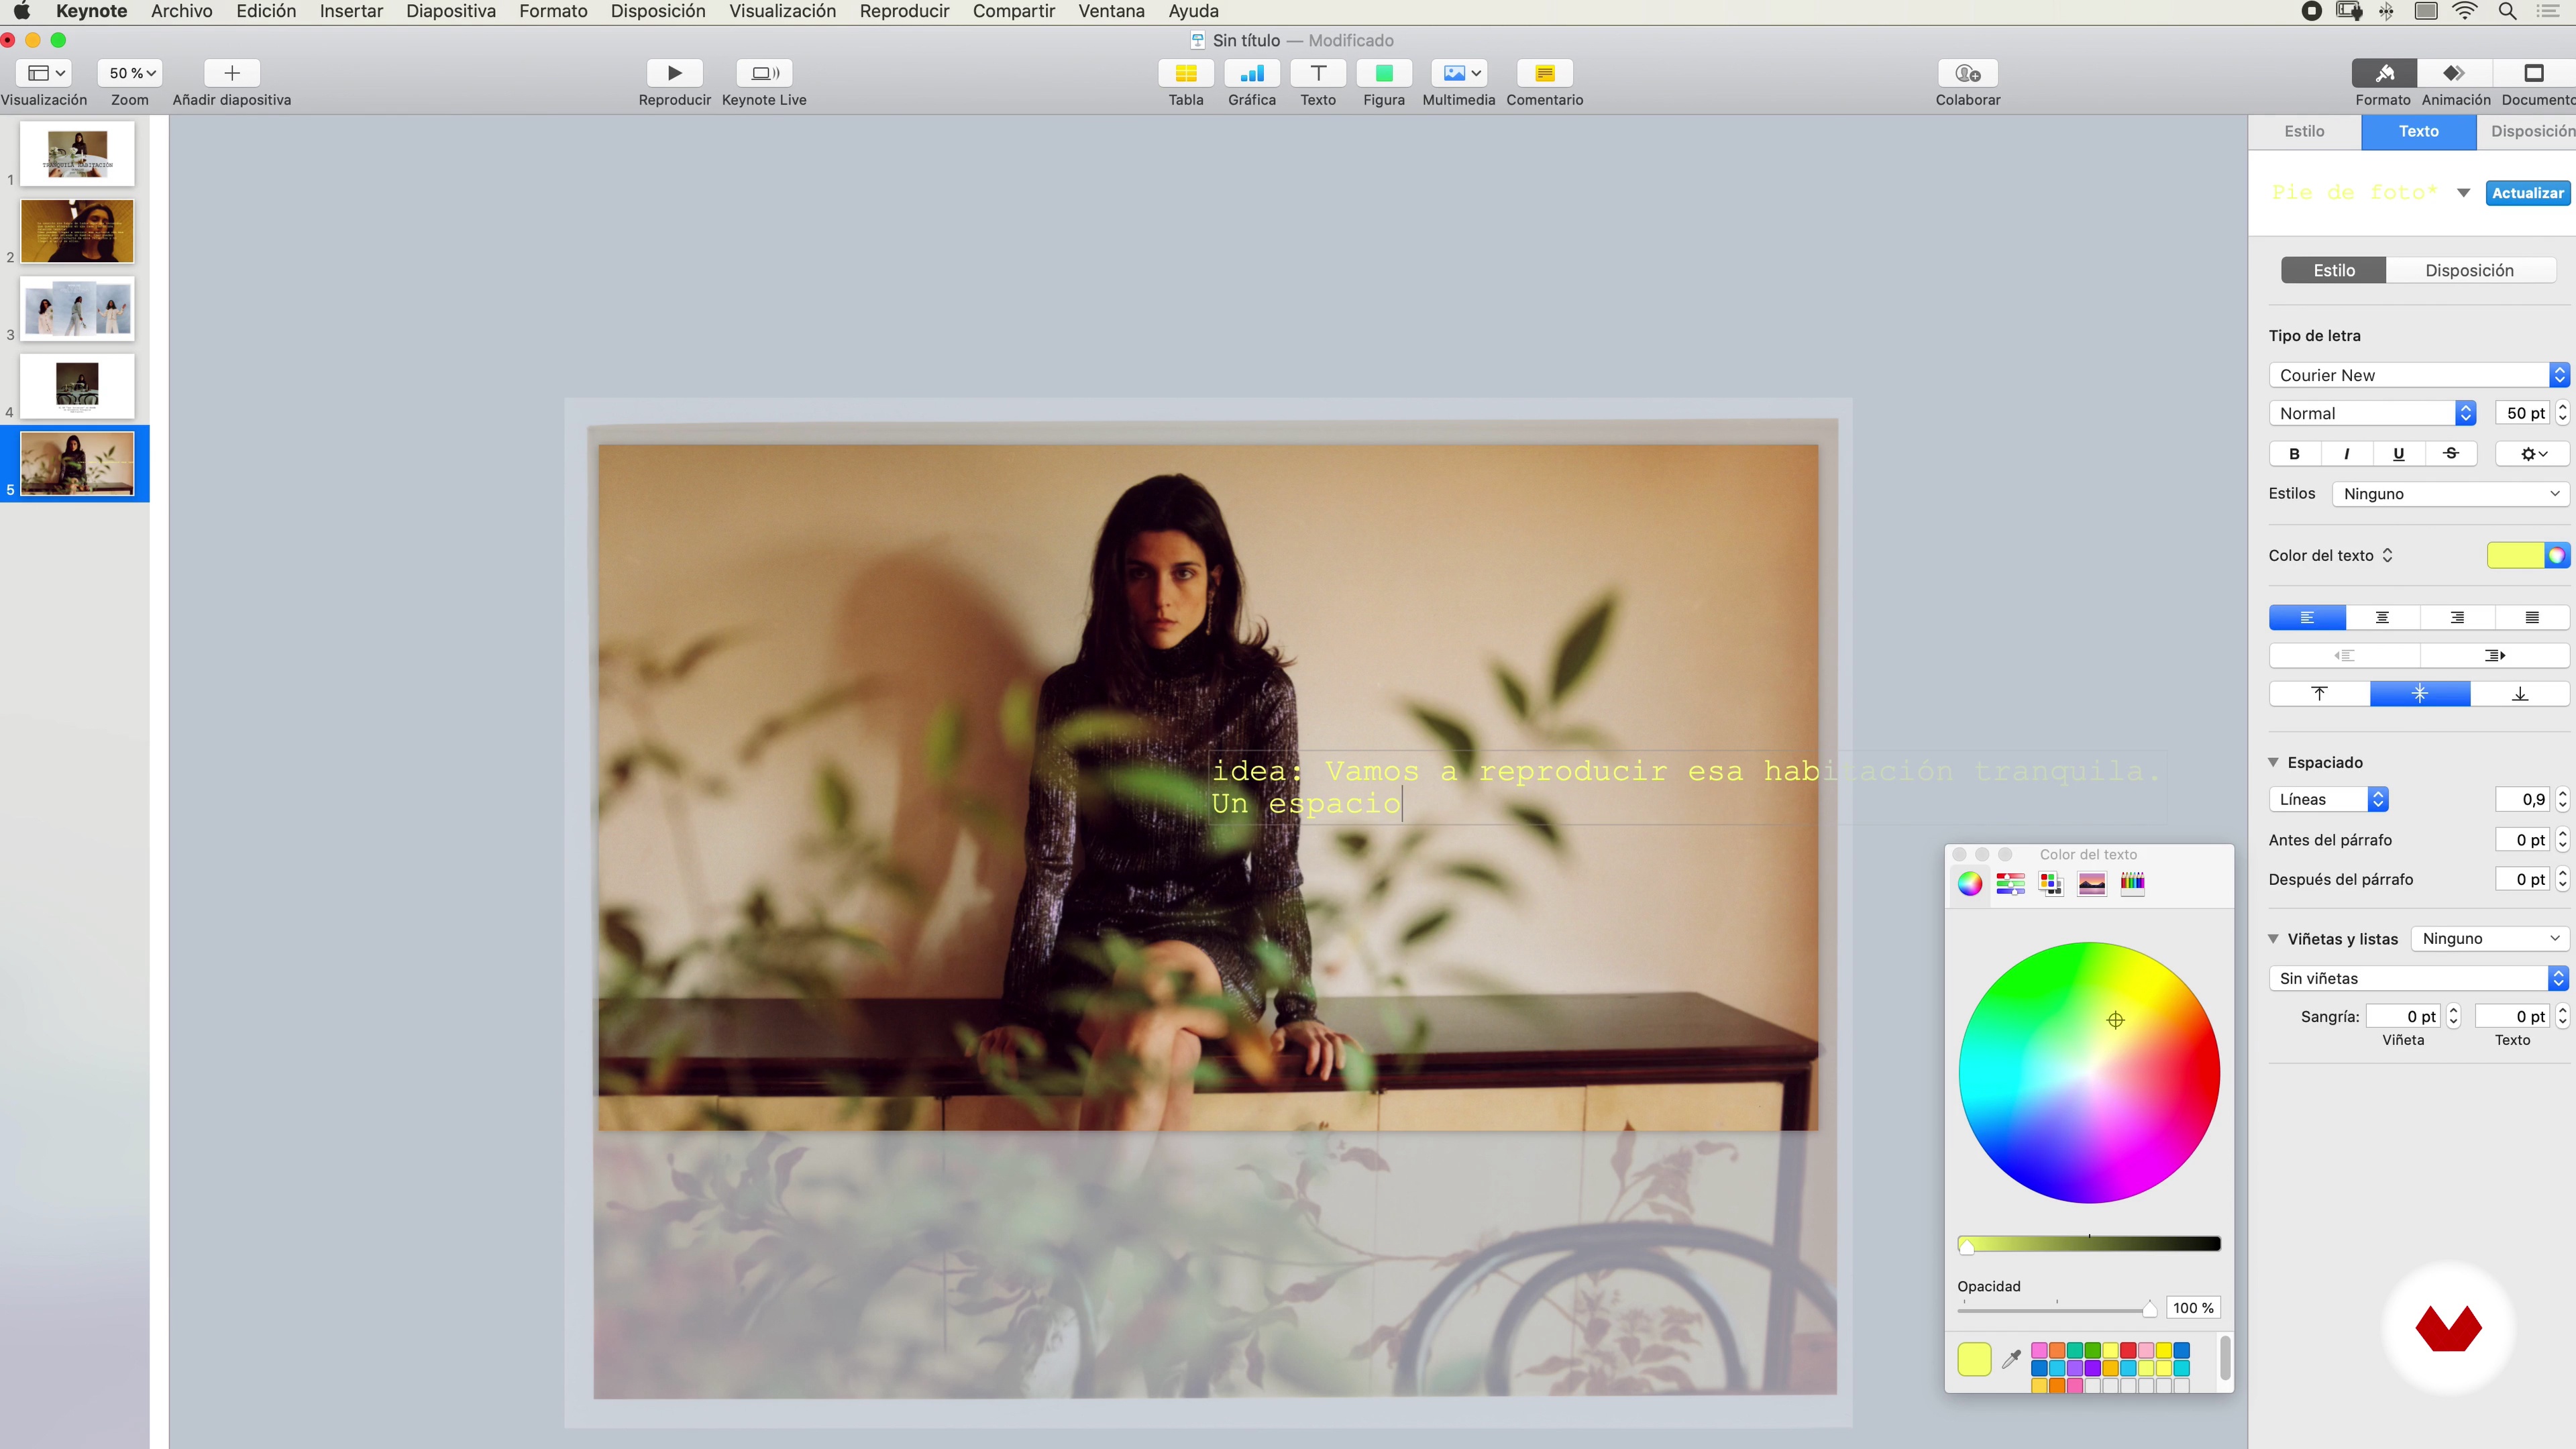Click the Actualizar button
Viewport: 2576px width, 1449px height.
click(2527, 193)
